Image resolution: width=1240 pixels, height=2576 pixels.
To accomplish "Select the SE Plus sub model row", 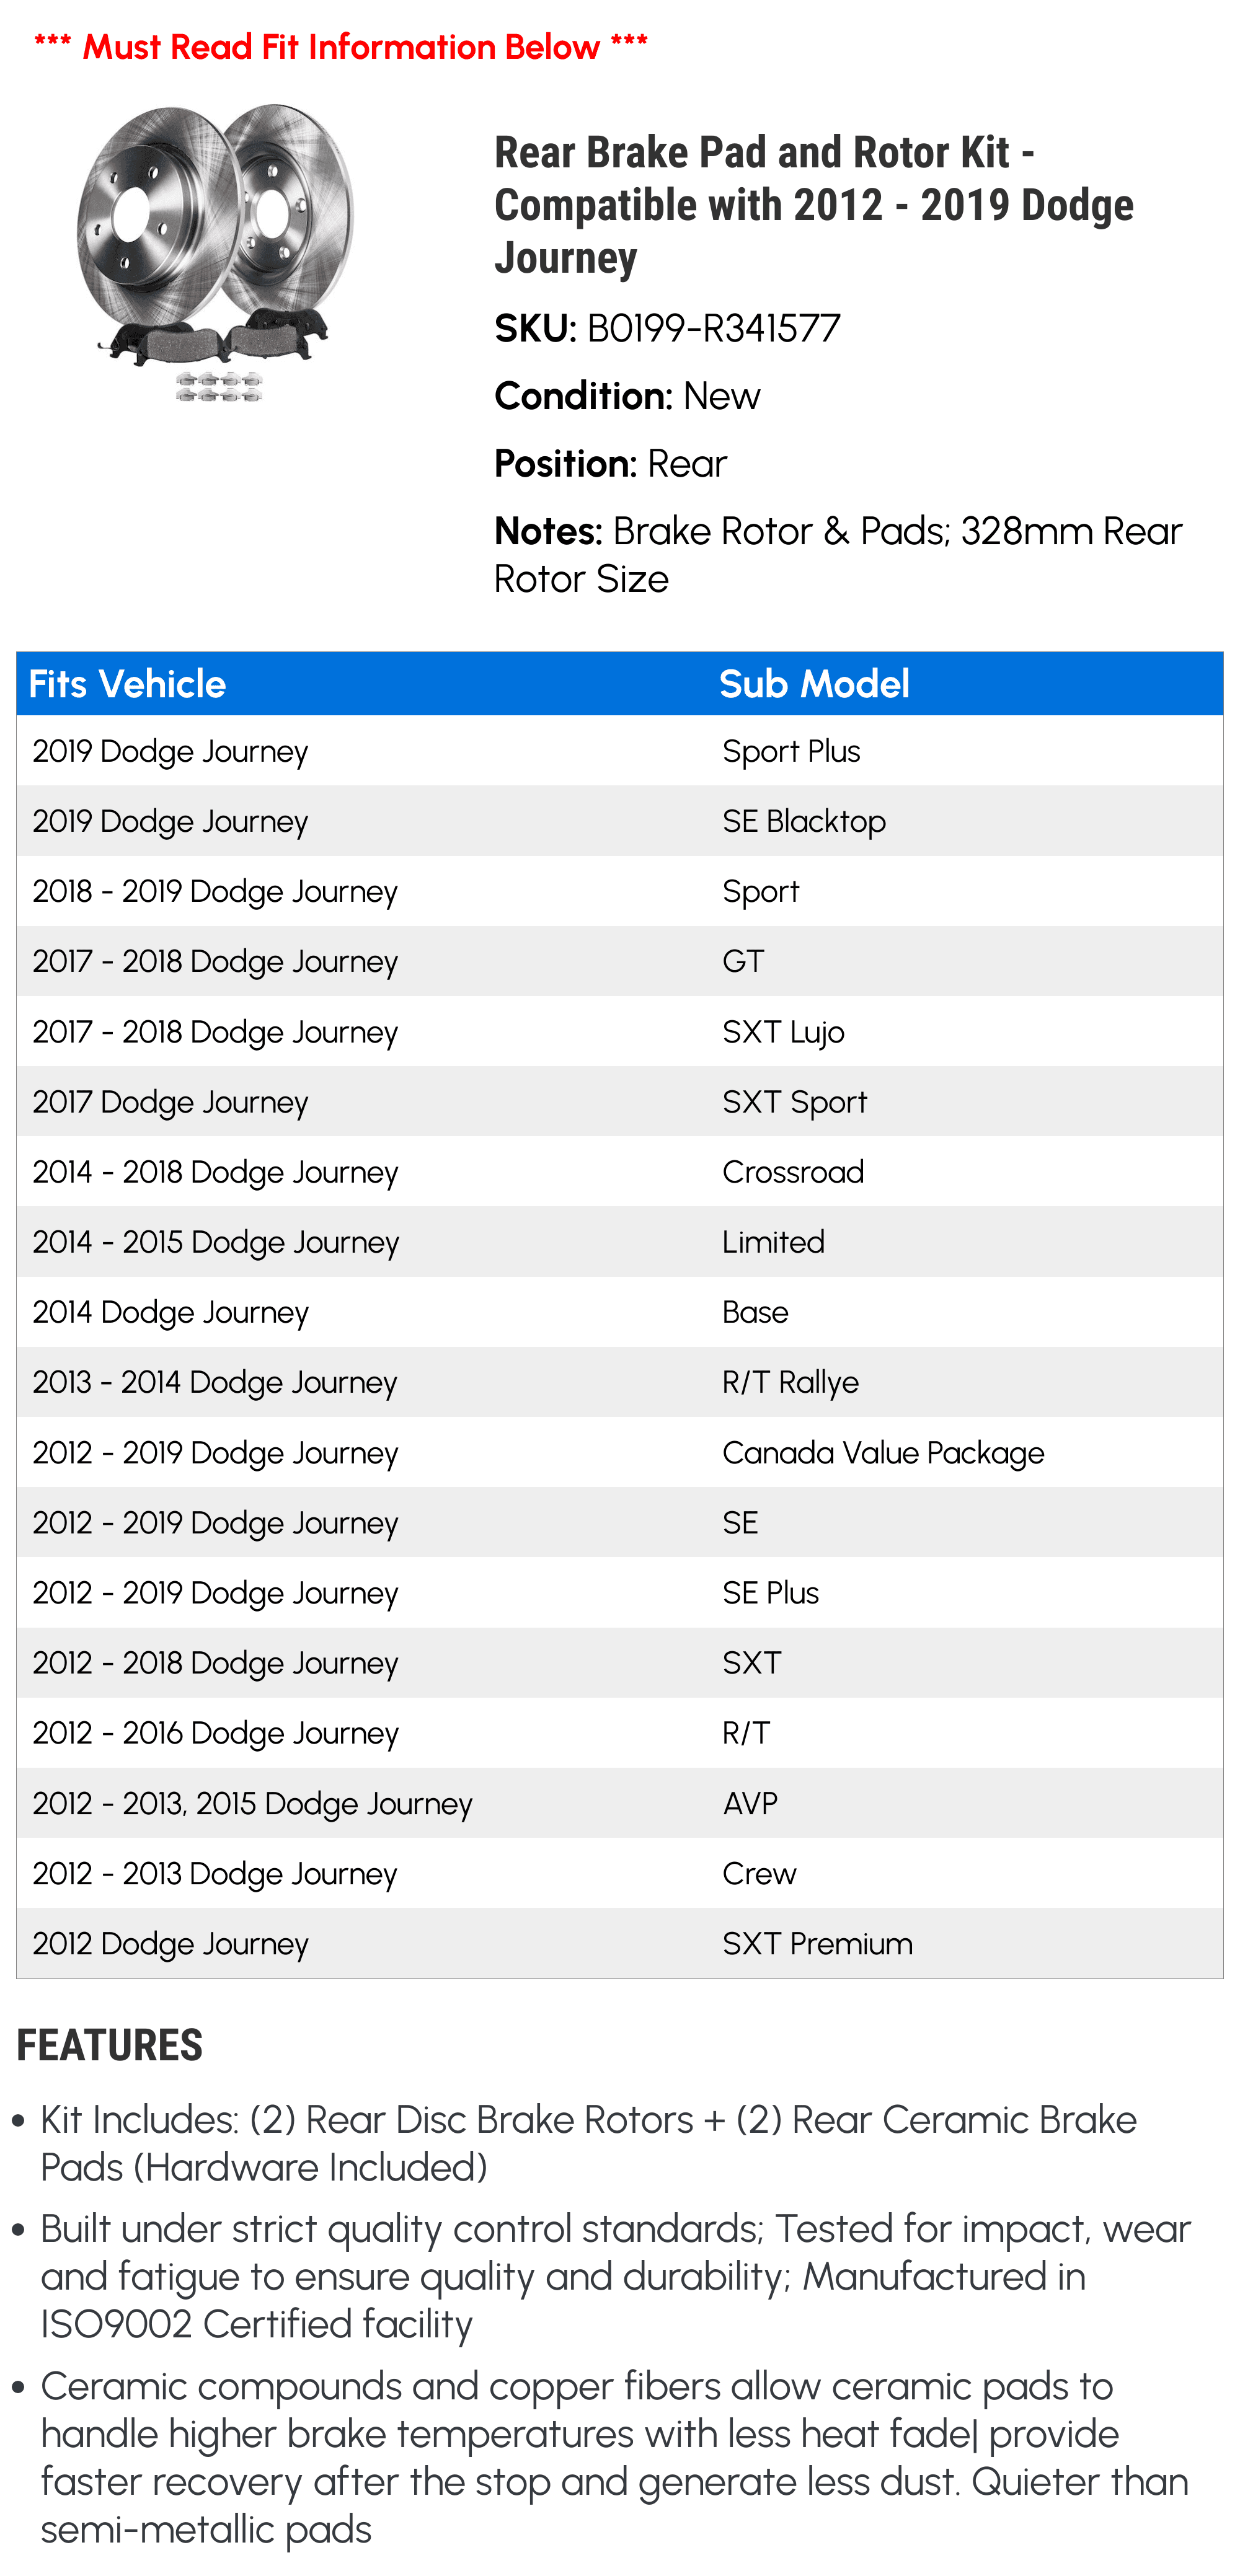I will 619,1592.
